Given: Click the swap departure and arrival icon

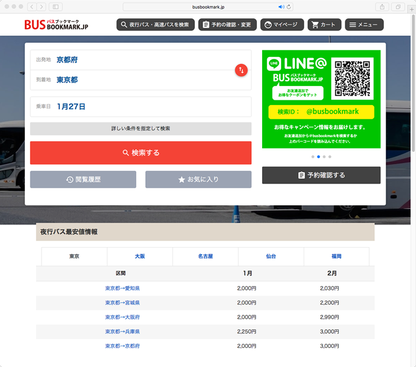Looking at the screenshot, I should (x=241, y=70).
